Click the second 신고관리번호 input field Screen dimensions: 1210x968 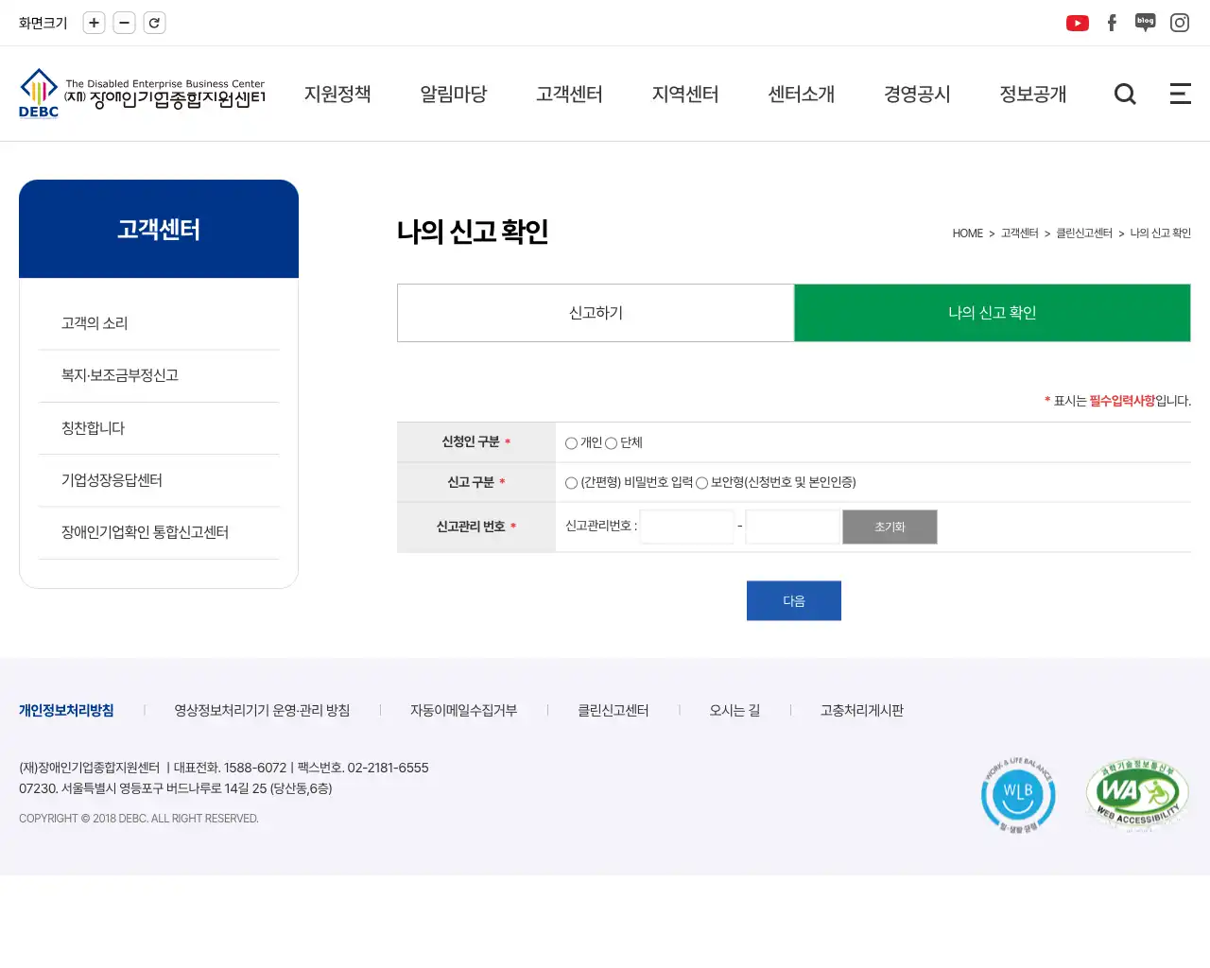[x=793, y=527]
